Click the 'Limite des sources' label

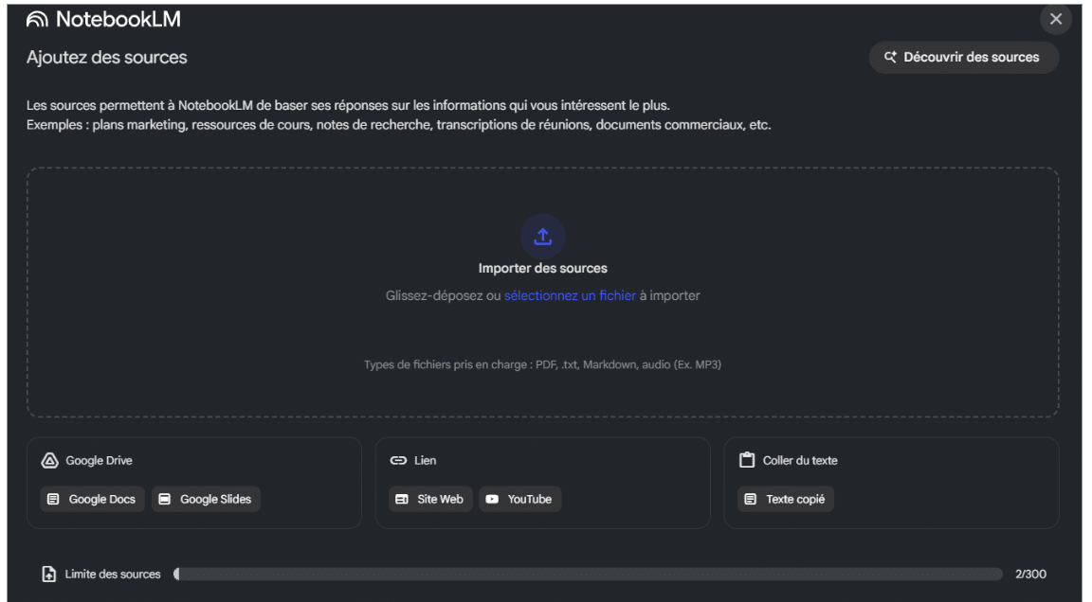[113, 575]
